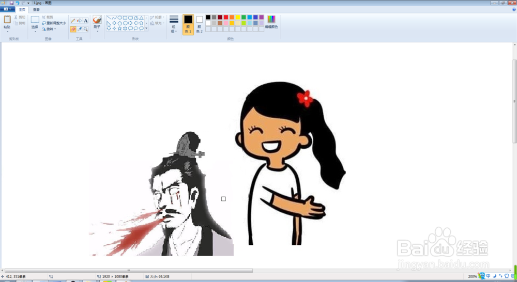Choose the rounded rectangle shape

click(131, 18)
